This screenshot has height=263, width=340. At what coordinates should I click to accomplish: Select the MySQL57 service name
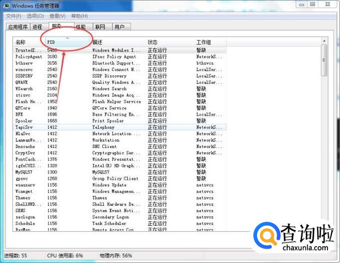pos(24,172)
